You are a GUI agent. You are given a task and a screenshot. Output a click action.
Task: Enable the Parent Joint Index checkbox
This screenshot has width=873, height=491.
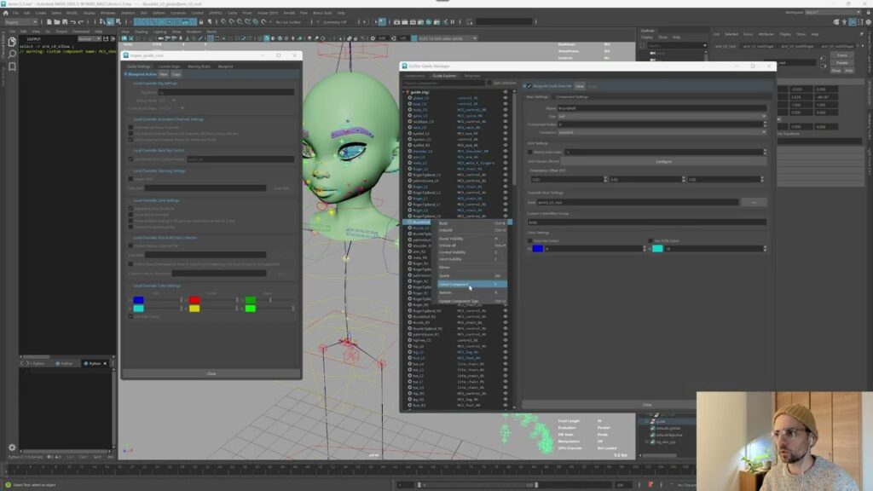tap(531, 152)
